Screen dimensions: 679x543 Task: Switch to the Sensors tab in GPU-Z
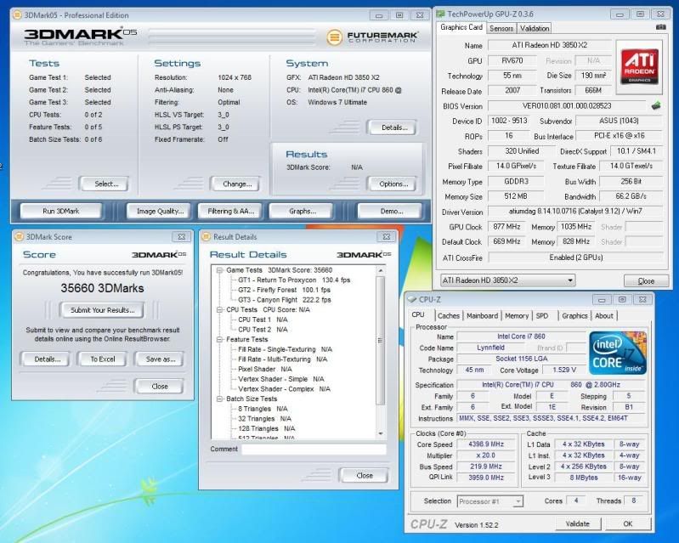click(x=501, y=29)
